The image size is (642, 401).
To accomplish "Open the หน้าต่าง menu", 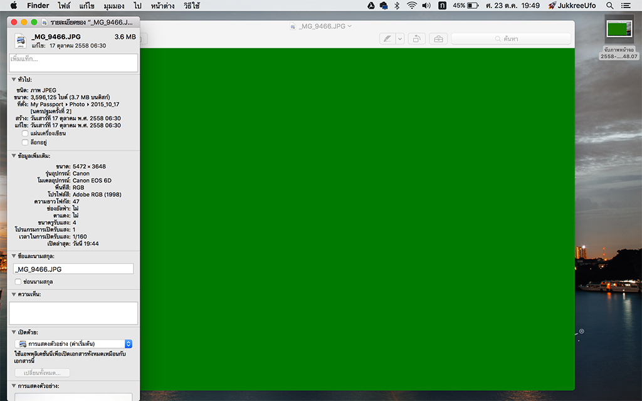I will pyautogui.click(x=162, y=5).
